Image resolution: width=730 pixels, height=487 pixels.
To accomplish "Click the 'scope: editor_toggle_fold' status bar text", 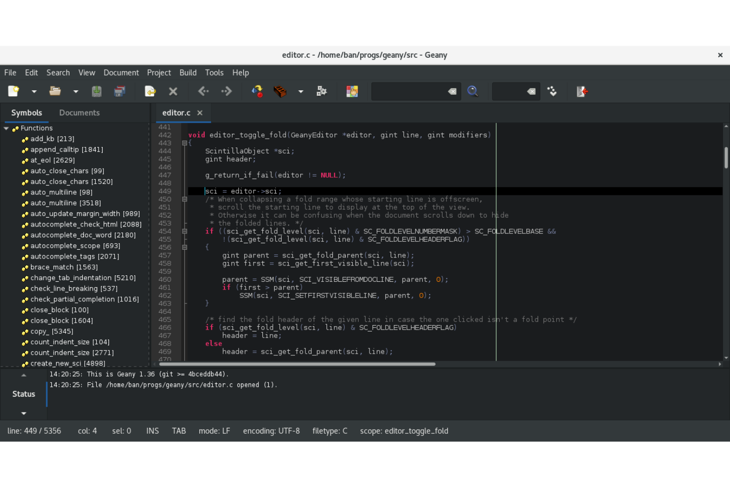I will tap(404, 431).
